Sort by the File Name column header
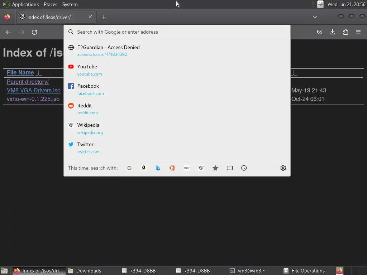This screenshot has height=275, width=367. [x=20, y=72]
